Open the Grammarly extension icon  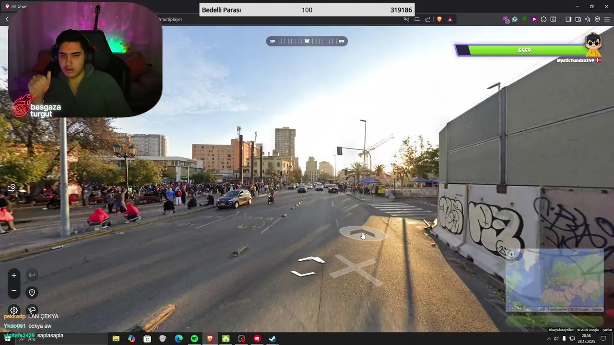[x=515, y=19]
